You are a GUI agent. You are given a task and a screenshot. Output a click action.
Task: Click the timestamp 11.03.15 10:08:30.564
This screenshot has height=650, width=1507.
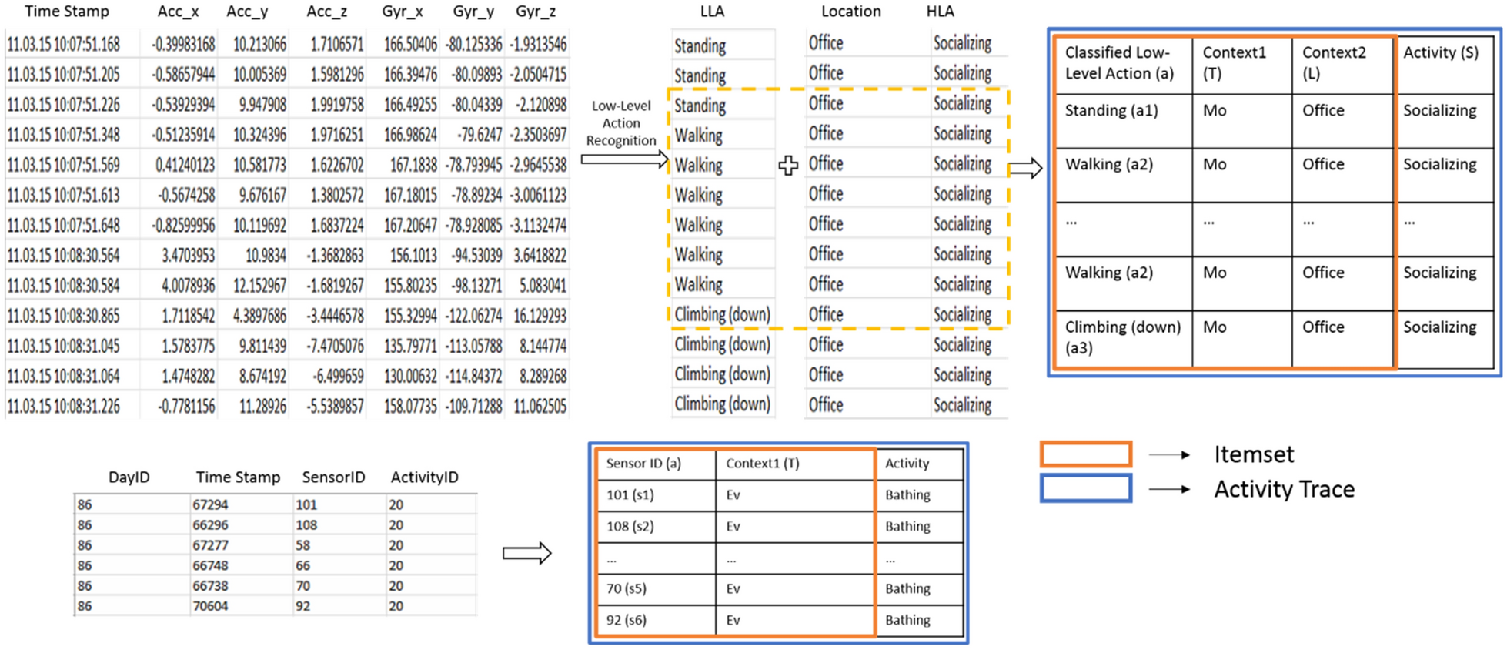[x=63, y=256]
